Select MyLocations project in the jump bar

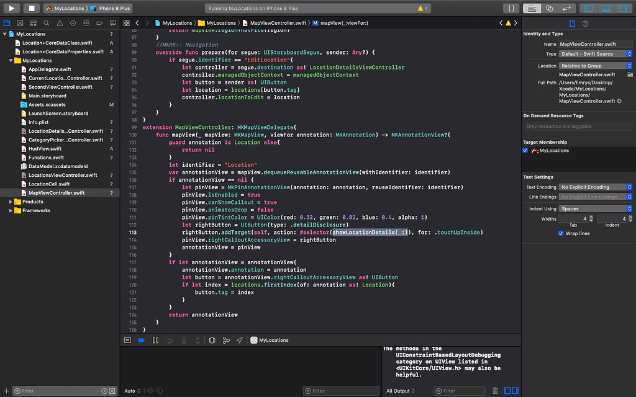pyautogui.click(x=174, y=23)
